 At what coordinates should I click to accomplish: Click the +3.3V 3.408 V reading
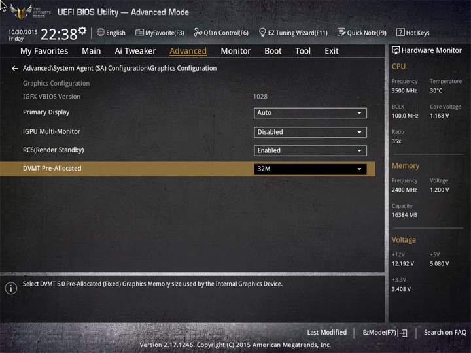coord(401,289)
